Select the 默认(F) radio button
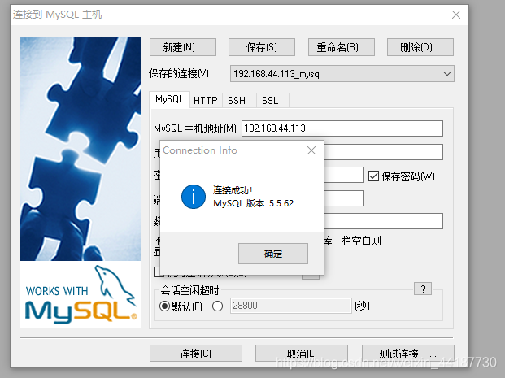 [164, 306]
